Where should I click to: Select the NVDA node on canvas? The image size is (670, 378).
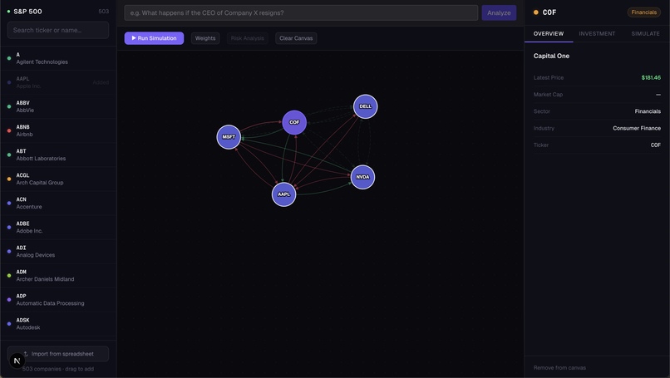362,177
